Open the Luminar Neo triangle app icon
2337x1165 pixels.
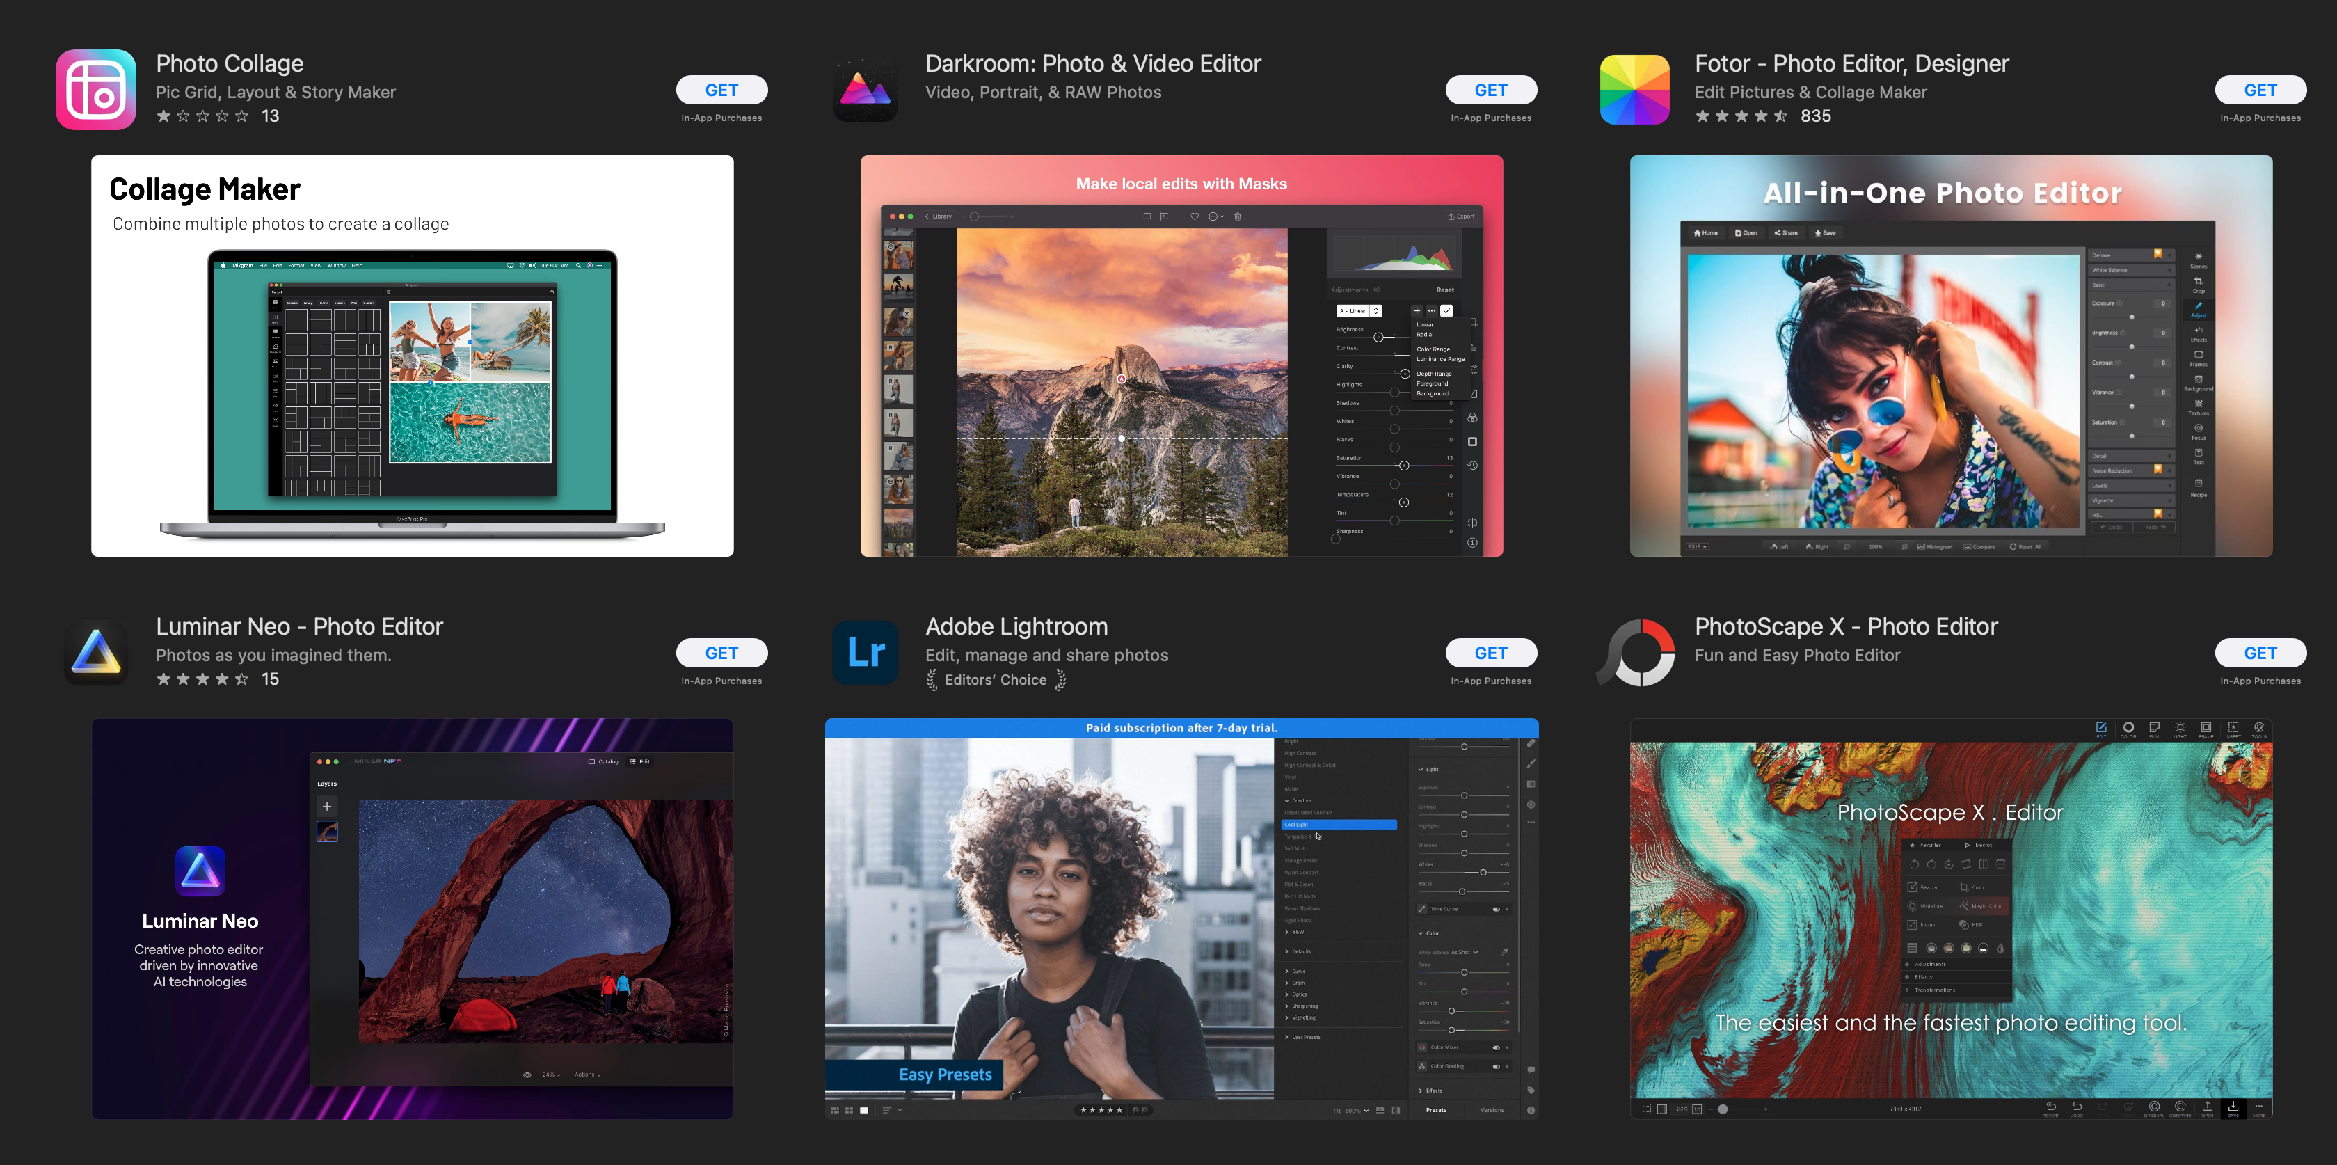point(96,652)
